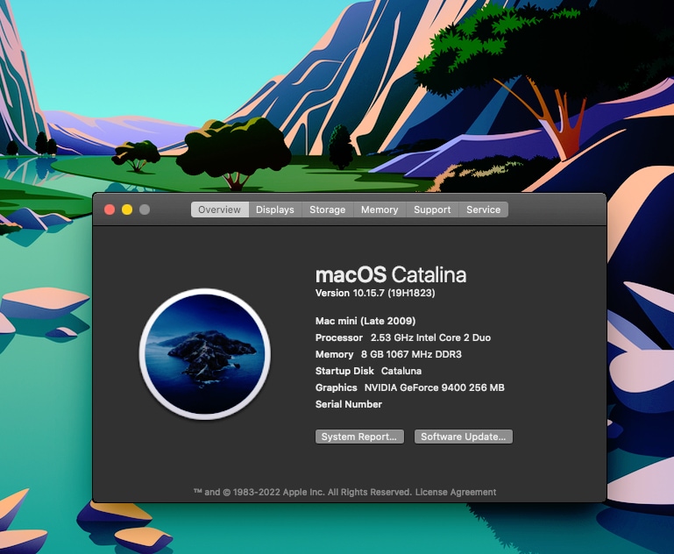
Task: Click the 2.53 GHz Intel Core 2 Duo value
Action: pyautogui.click(x=430, y=337)
